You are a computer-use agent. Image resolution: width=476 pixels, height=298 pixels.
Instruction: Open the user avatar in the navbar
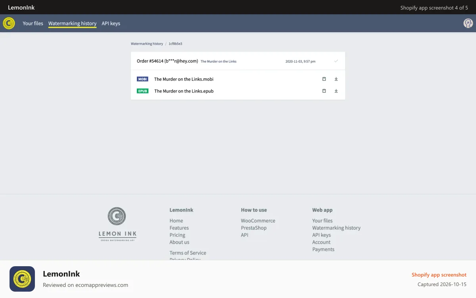coord(468,23)
